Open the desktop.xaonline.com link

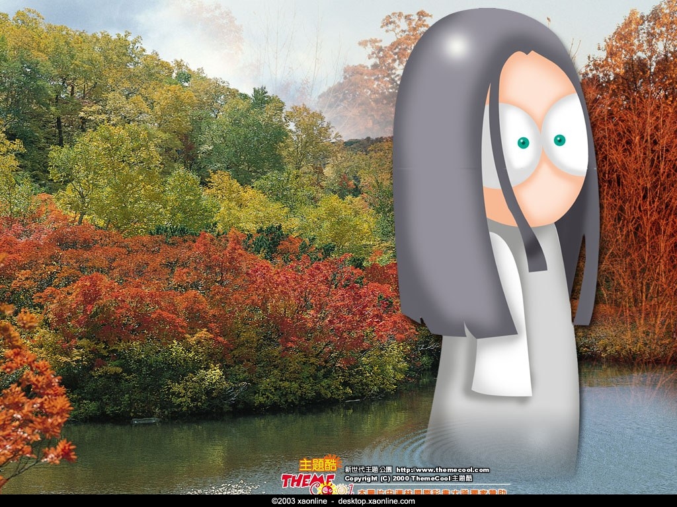pyautogui.click(x=376, y=501)
